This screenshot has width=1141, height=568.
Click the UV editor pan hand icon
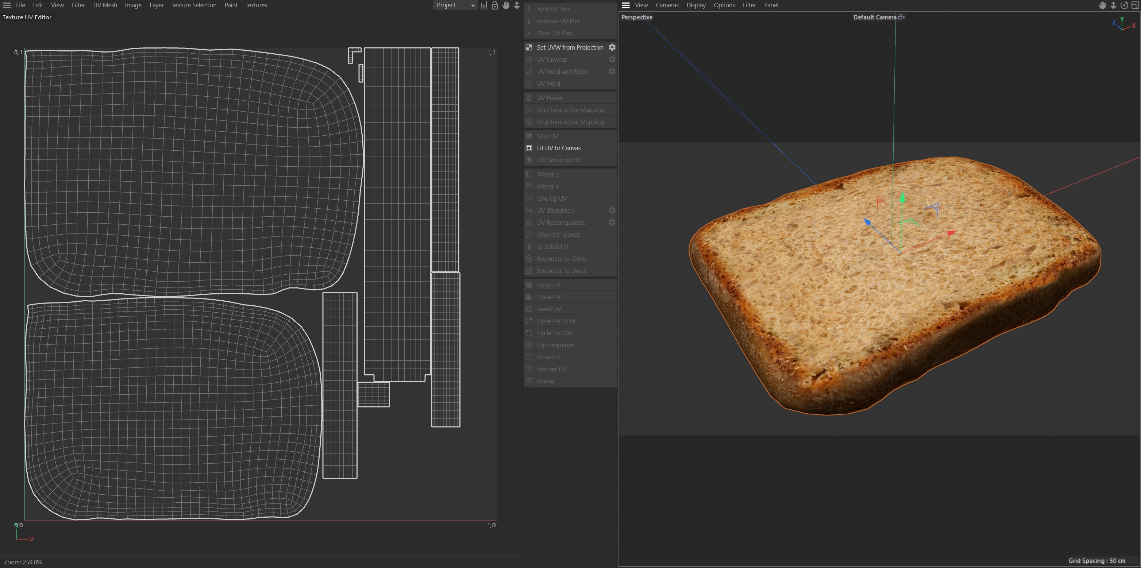(506, 5)
